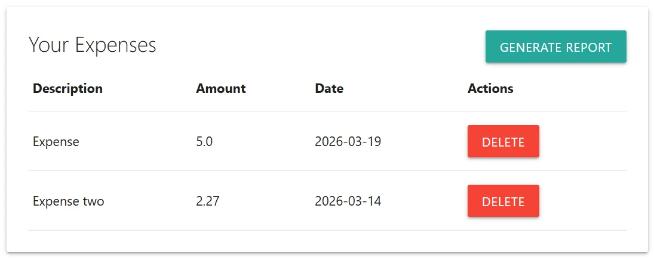Click the day in the 2026-03-14 date
654x261 pixels.
tap(374, 201)
